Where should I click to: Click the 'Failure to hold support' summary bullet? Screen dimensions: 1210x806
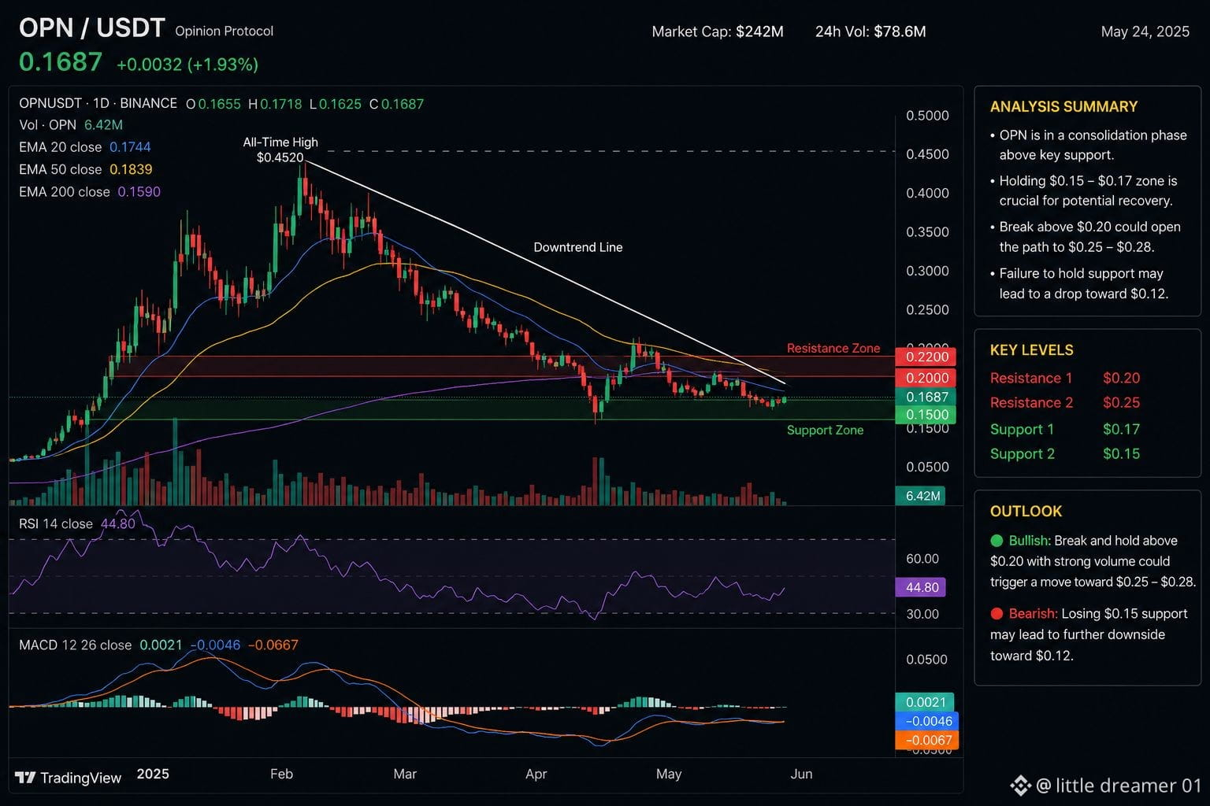[x=1079, y=283]
